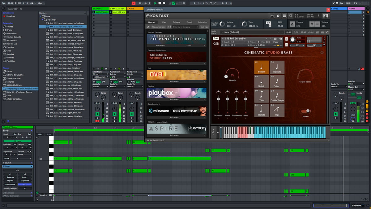This screenshot has width=371, height=209.
Task: Open Kontakt's save (floppy disk) menu
Action: tap(272, 16)
